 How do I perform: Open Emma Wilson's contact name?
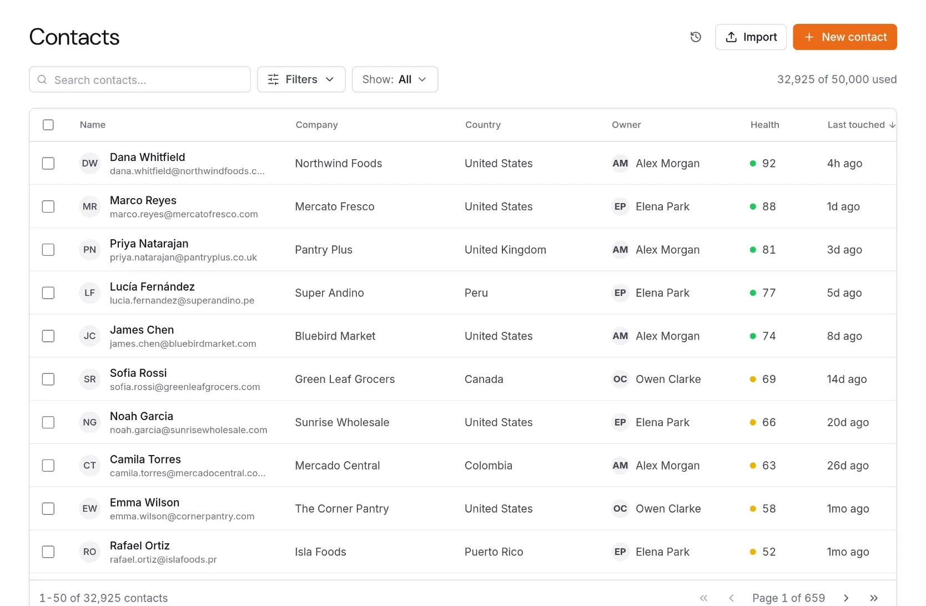click(x=144, y=503)
